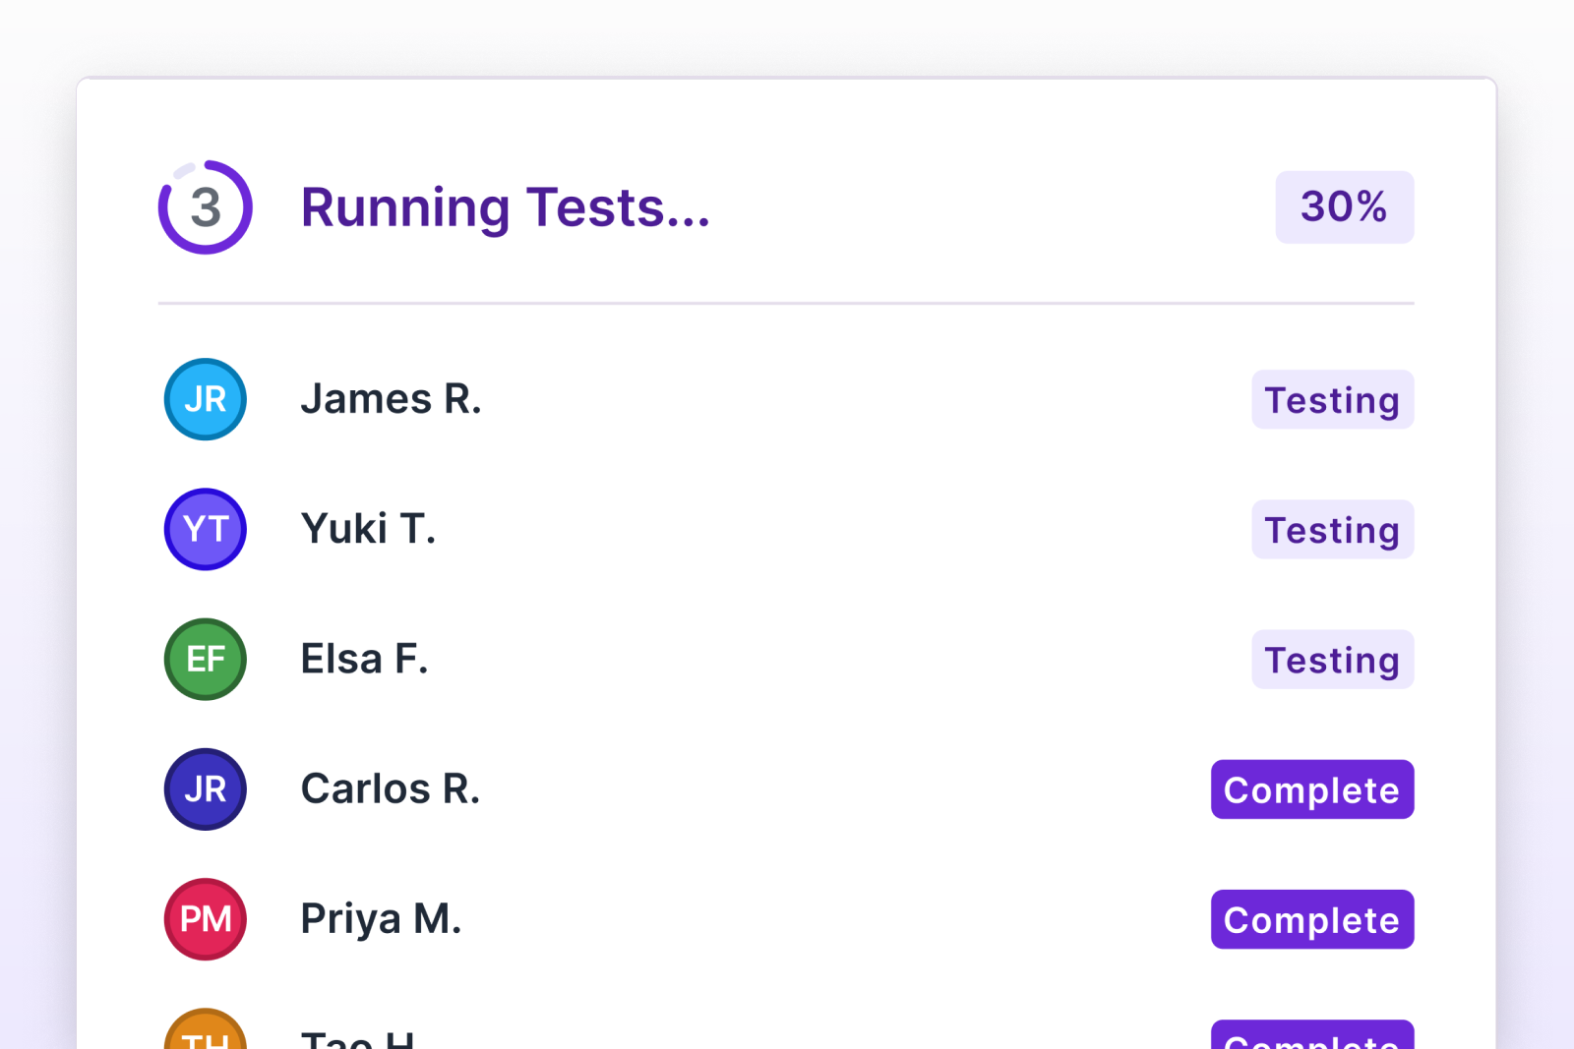Image resolution: width=1574 pixels, height=1049 pixels.
Task: Click the Complete badge in Tao H.'s row
Action: pos(1311,1035)
